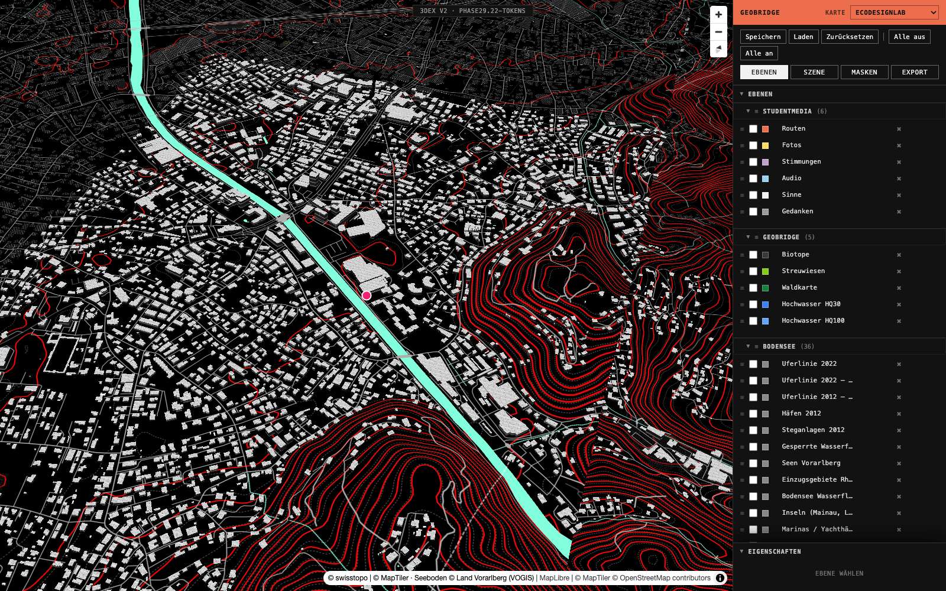This screenshot has width=946, height=591.
Task: Remove the Routen layer
Action: (899, 129)
